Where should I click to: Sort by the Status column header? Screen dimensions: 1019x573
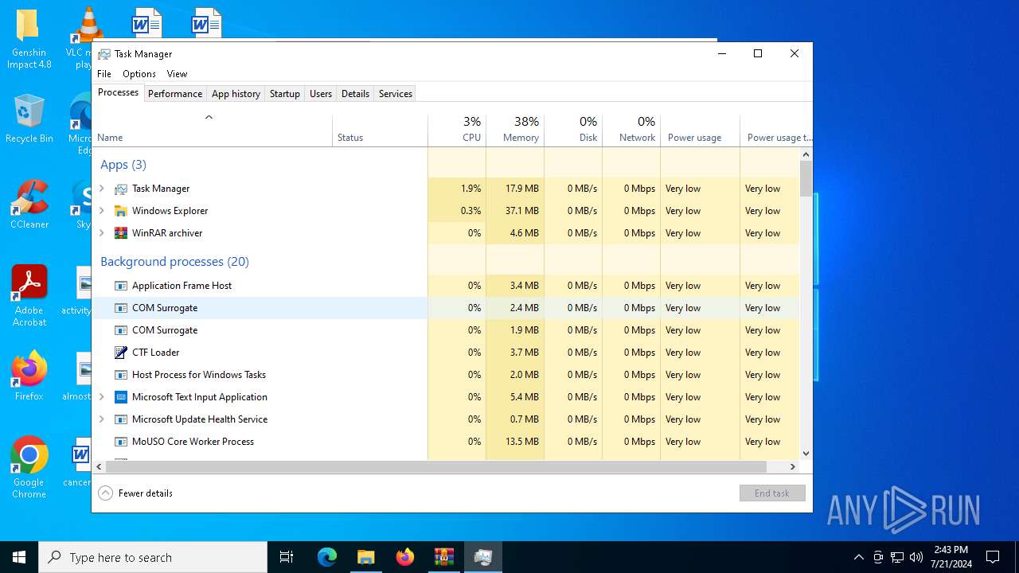[380, 131]
